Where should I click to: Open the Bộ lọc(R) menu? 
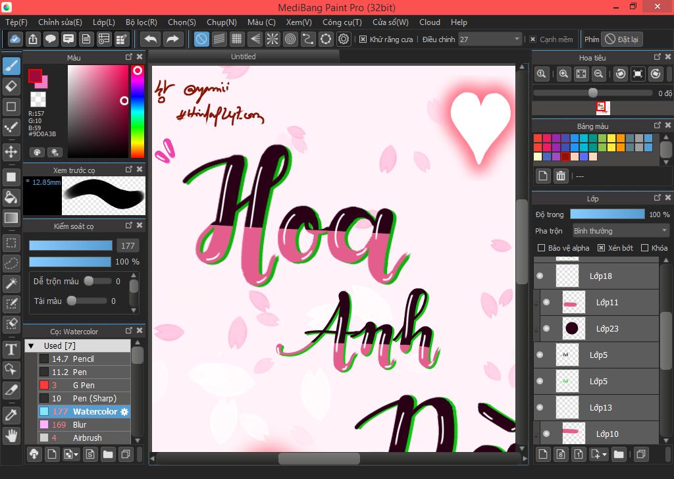[142, 22]
